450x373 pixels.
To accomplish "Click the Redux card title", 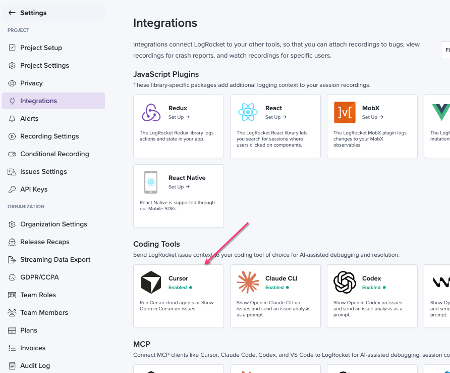I will coord(178,108).
